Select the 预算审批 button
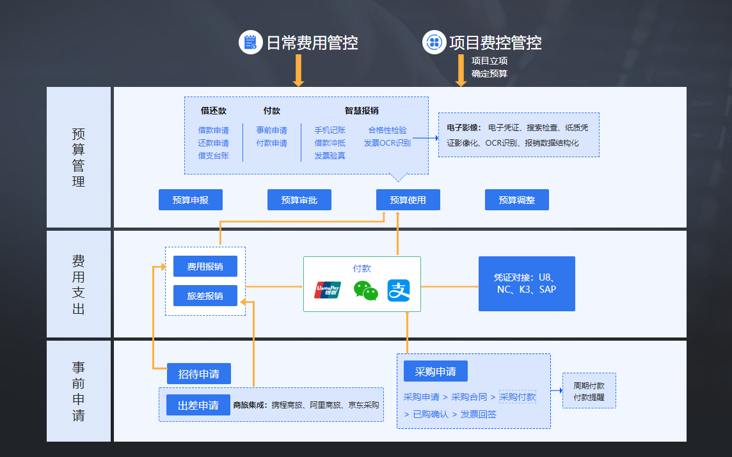Image resolution: width=732 pixels, height=457 pixels. coord(299,200)
